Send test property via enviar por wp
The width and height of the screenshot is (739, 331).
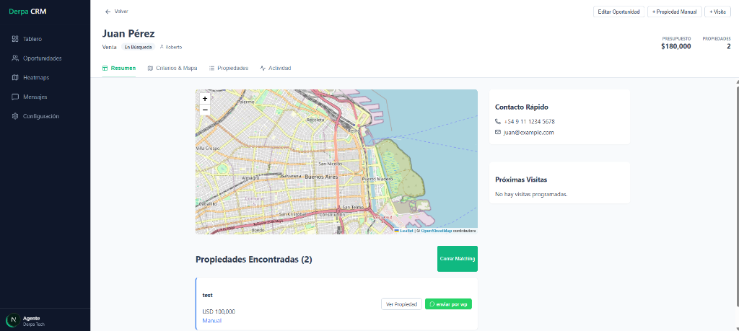[448, 304]
